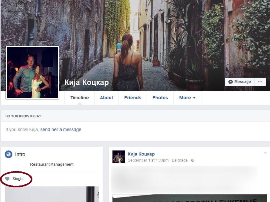Click the post author name Кија Коцкар

point(141,154)
